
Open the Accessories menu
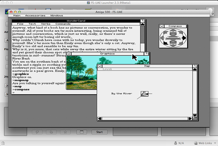[35, 15]
